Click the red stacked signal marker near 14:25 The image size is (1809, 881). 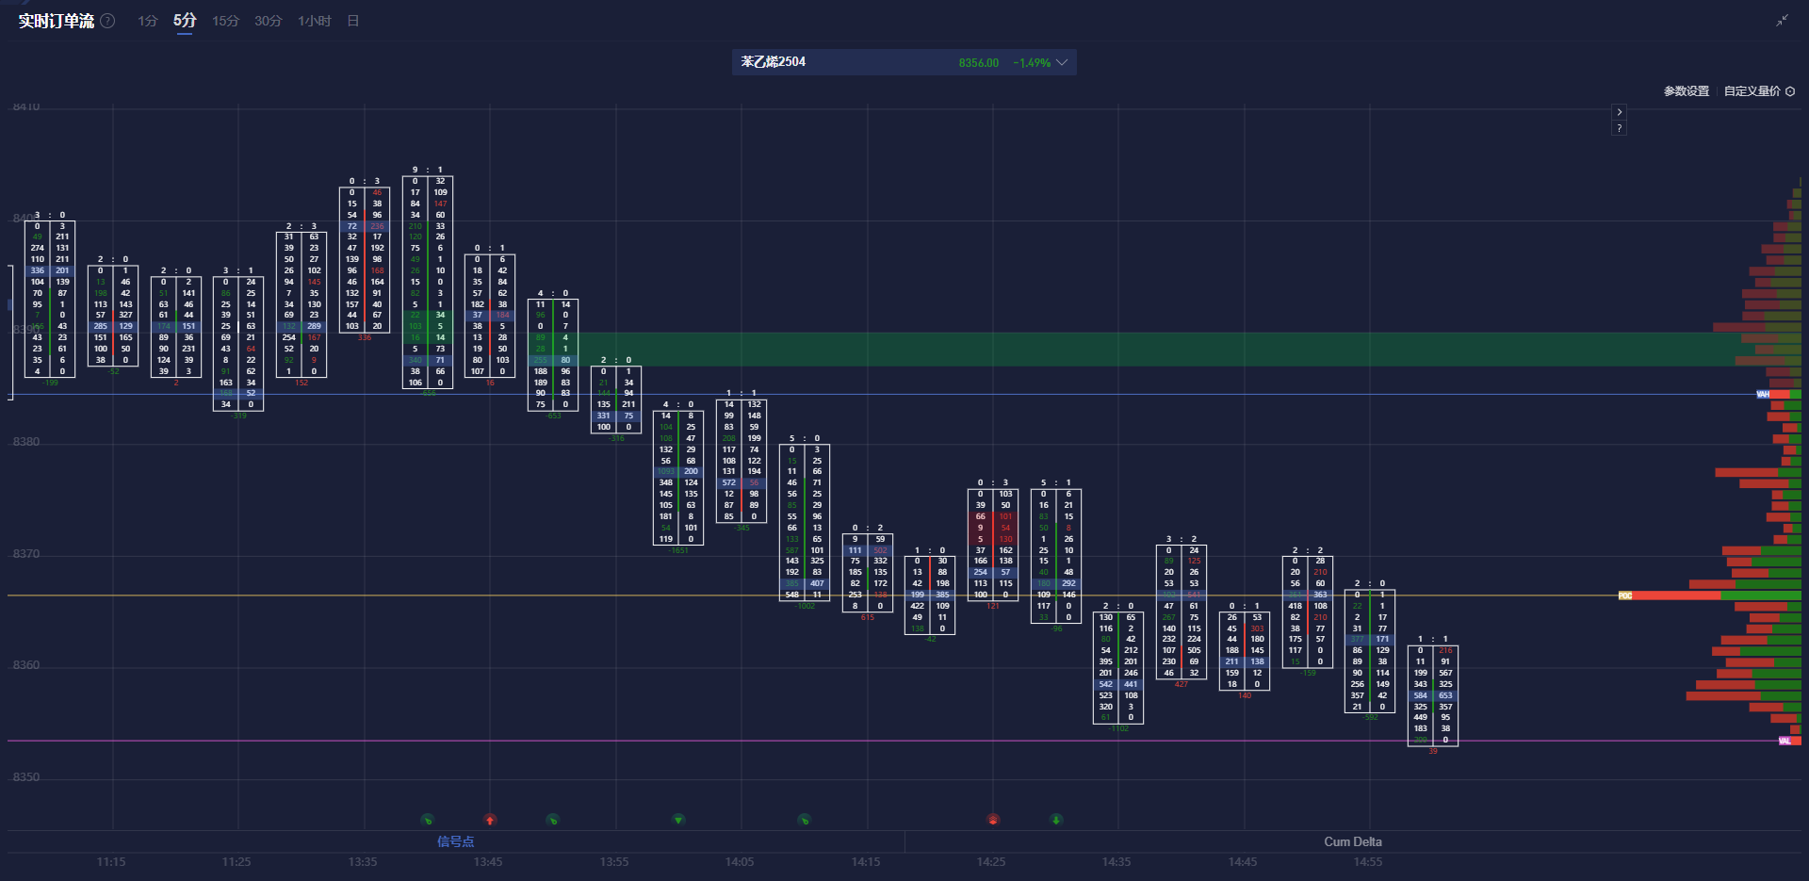(x=993, y=820)
